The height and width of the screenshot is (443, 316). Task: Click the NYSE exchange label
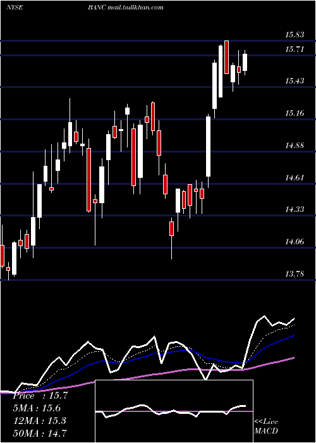14,8
